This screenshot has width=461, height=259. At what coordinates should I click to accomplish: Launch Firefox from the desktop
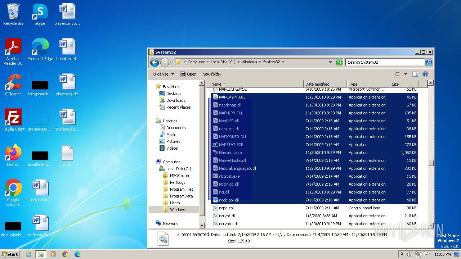point(13,155)
